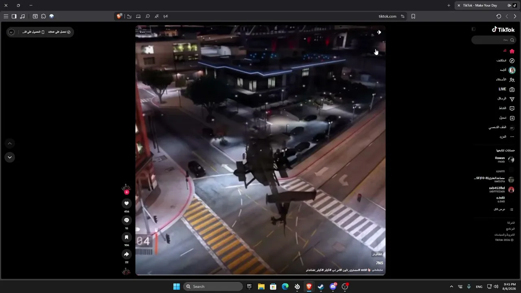Open the sound disc thumbnail below share

click(x=127, y=271)
